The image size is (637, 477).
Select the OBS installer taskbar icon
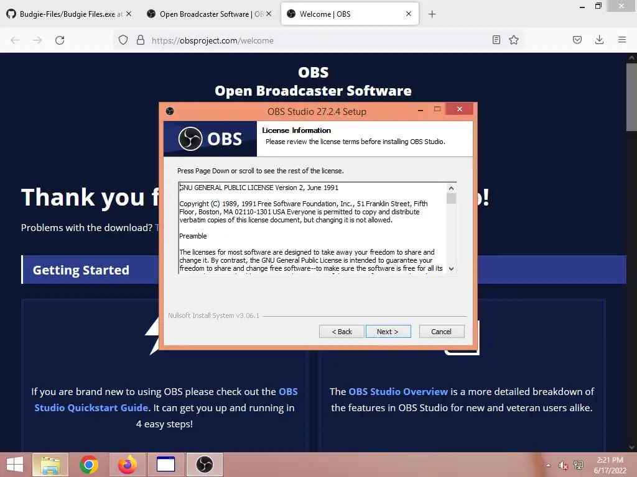tap(204, 465)
